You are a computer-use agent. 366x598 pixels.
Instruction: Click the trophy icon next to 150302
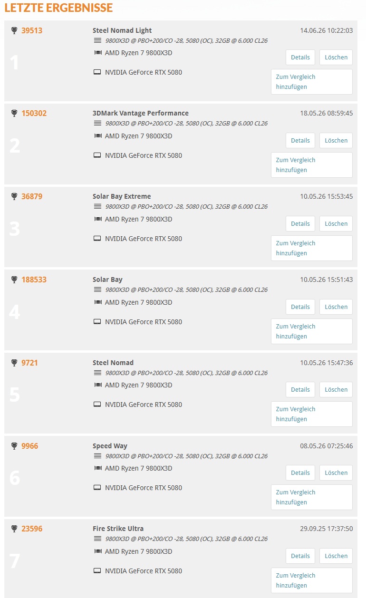point(14,113)
